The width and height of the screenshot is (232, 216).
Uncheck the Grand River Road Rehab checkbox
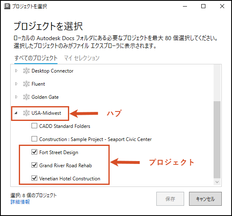point(34,165)
